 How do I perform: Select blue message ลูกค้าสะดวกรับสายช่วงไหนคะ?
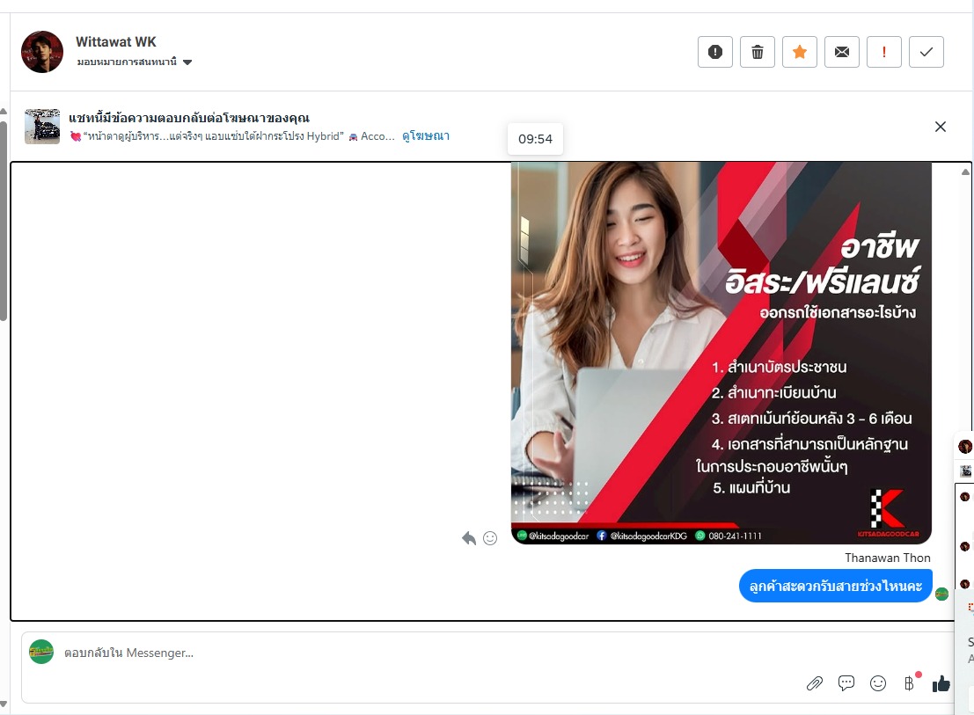pos(836,586)
